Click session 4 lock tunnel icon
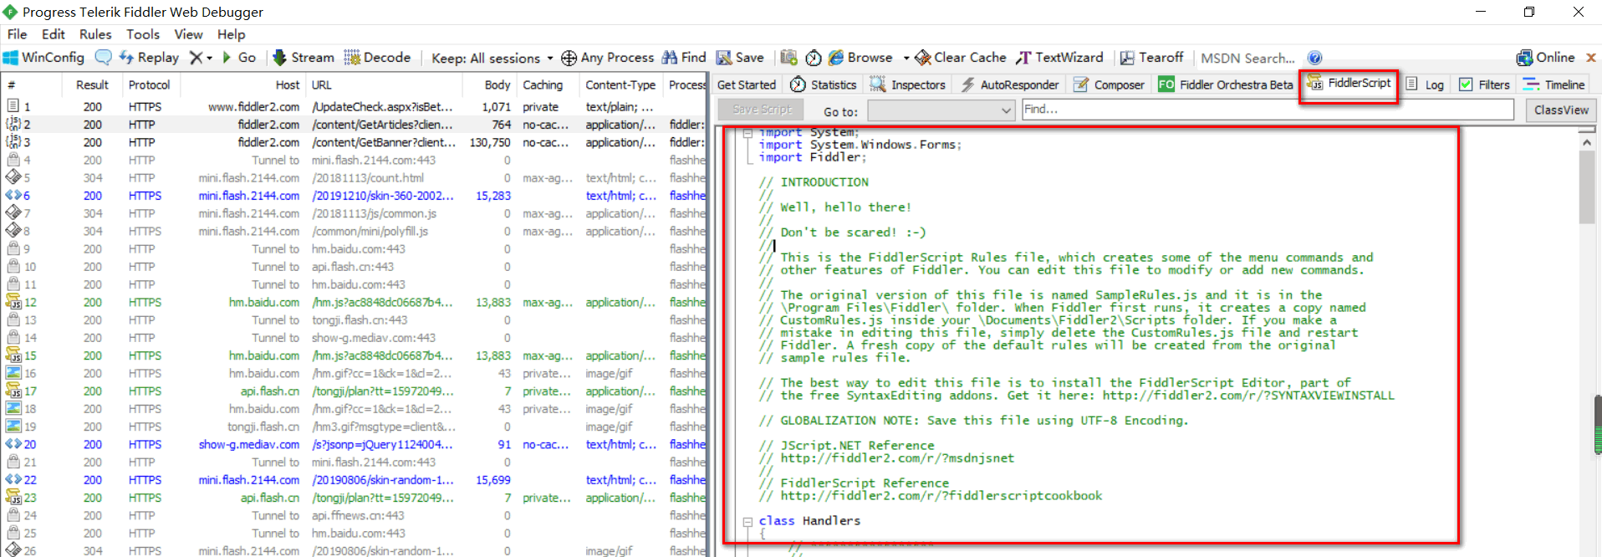 (13, 160)
